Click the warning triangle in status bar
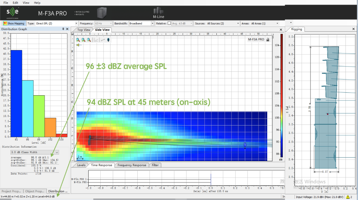The height and width of the screenshot is (200, 358). [348, 197]
